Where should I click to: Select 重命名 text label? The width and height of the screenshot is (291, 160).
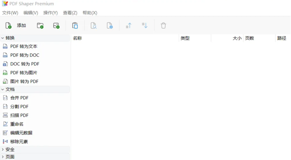[17, 124]
